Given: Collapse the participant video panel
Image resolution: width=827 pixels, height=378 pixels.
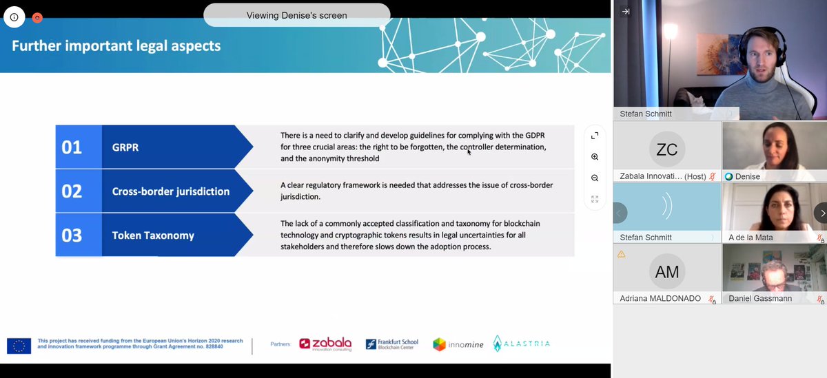Looking at the screenshot, I should (x=626, y=11).
